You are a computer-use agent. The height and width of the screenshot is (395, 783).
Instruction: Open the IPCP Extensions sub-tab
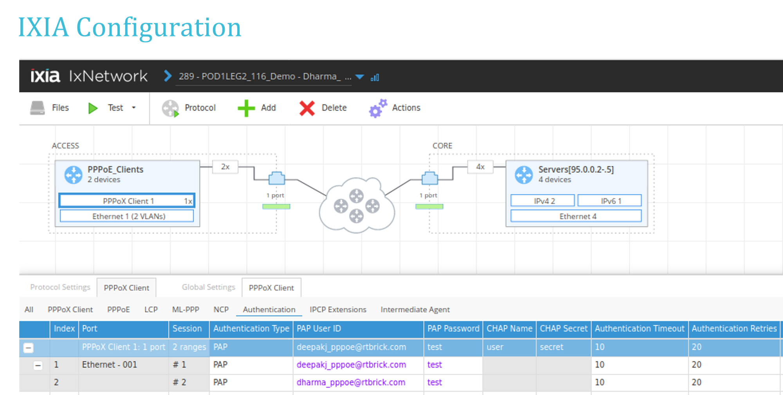pos(338,310)
